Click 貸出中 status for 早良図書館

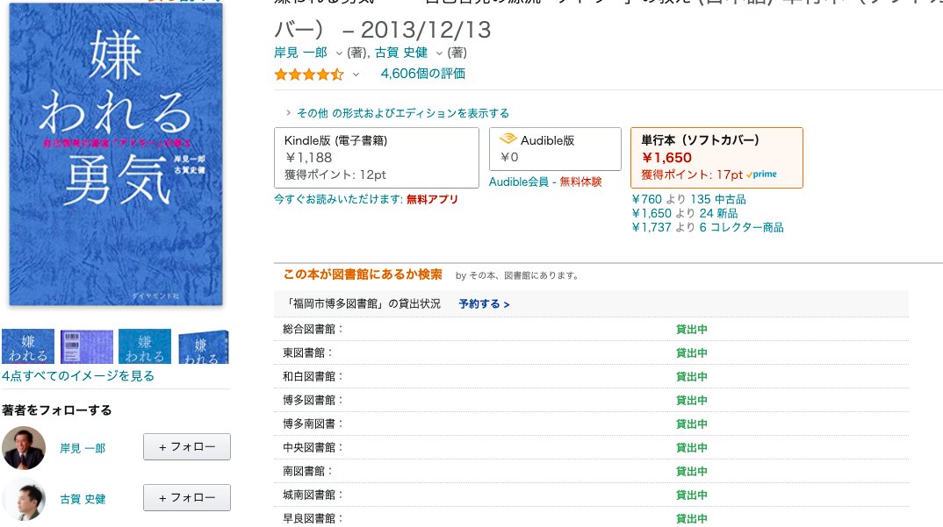click(x=692, y=518)
